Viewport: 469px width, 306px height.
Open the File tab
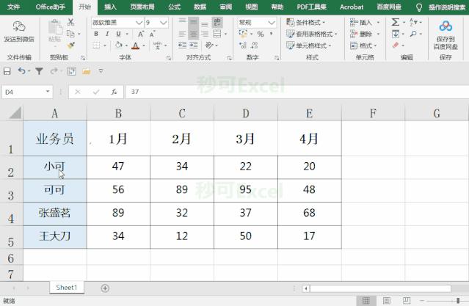point(13,7)
